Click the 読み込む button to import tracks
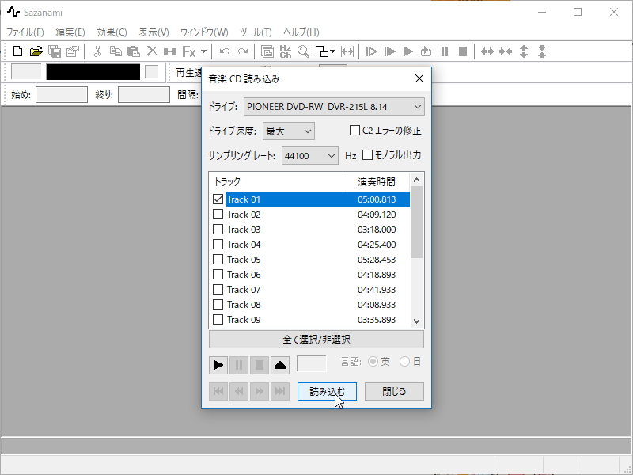This screenshot has height=475, width=633. (x=327, y=391)
